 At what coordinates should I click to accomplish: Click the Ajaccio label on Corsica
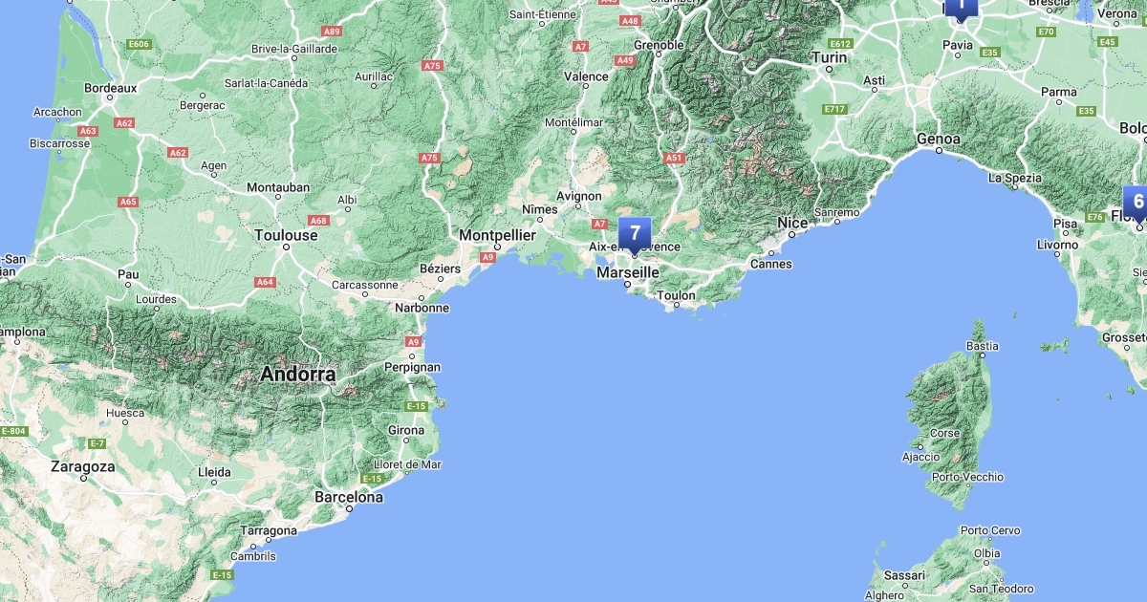920,457
